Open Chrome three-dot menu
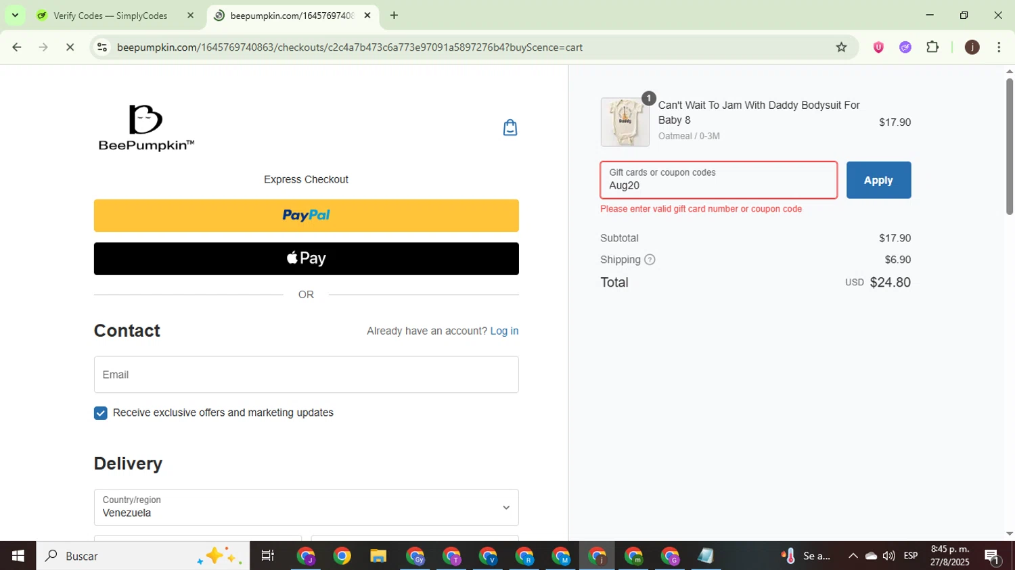This screenshot has height=570, width=1015. (x=999, y=47)
